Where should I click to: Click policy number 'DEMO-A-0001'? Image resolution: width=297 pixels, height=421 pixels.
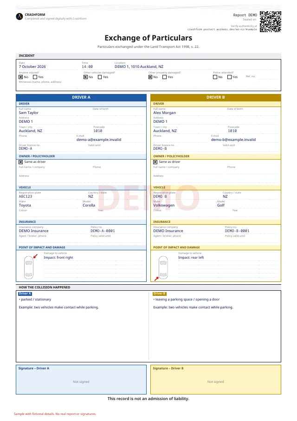pyautogui.click(x=103, y=231)
